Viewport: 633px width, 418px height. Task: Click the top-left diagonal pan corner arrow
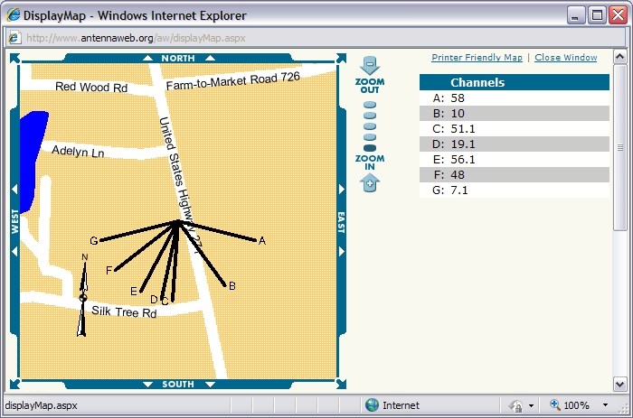point(14,58)
